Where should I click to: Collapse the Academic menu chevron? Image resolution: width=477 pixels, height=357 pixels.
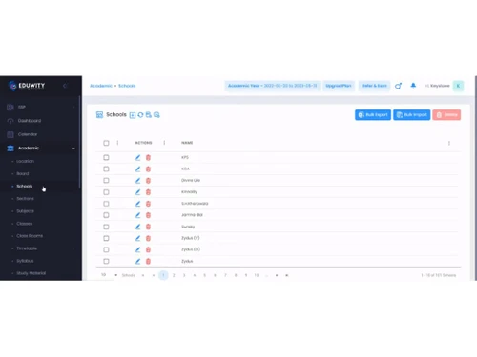[73, 149]
